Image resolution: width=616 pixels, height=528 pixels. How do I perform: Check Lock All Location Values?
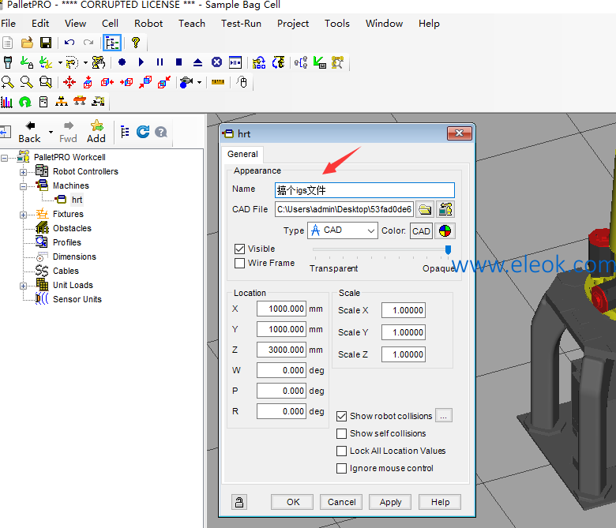click(342, 451)
